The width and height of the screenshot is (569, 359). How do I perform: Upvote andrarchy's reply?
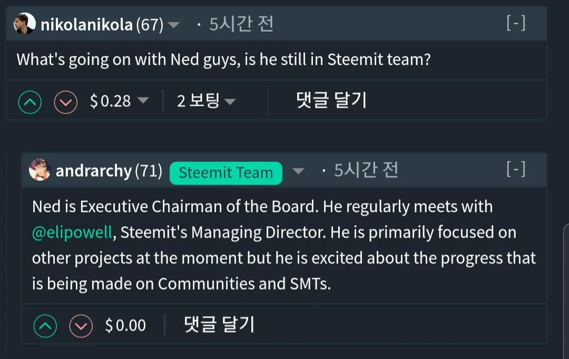click(x=45, y=326)
